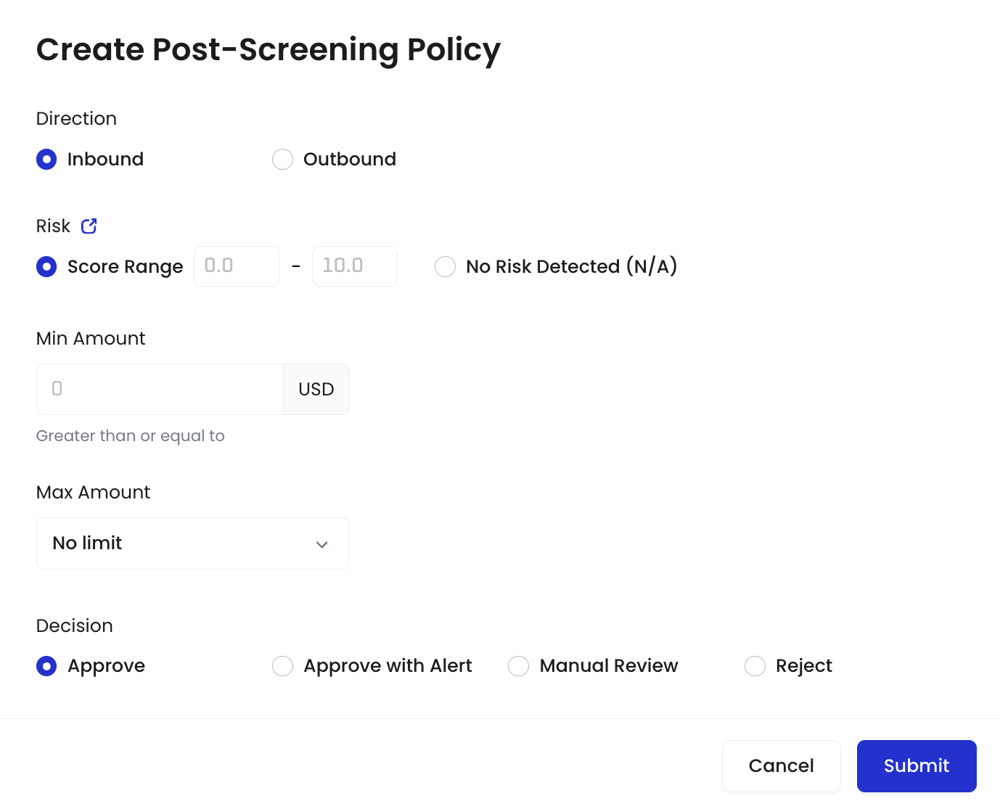Select the Manual Review decision
The image size is (1000, 809).
point(518,666)
